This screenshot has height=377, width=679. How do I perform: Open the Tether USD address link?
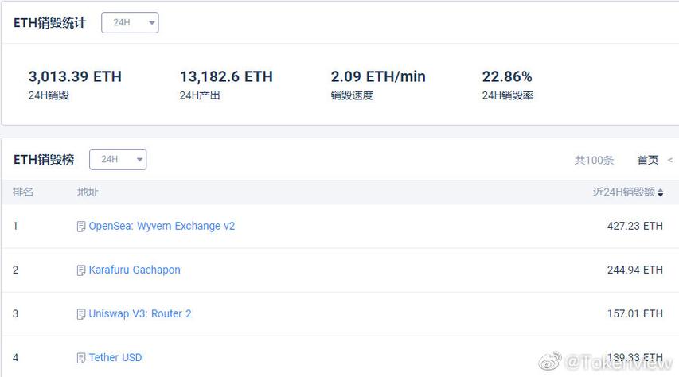tap(115, 358)
